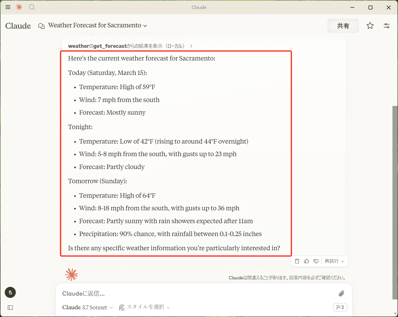This screenshot has width=398, height=317.
Task: Open the 再試行 retry options chevron
Action: coord(343,261)
